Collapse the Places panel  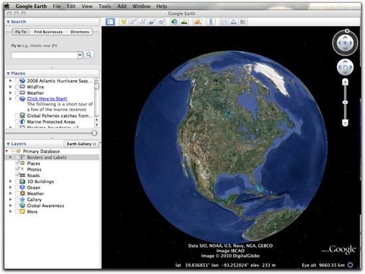[8, 74]
